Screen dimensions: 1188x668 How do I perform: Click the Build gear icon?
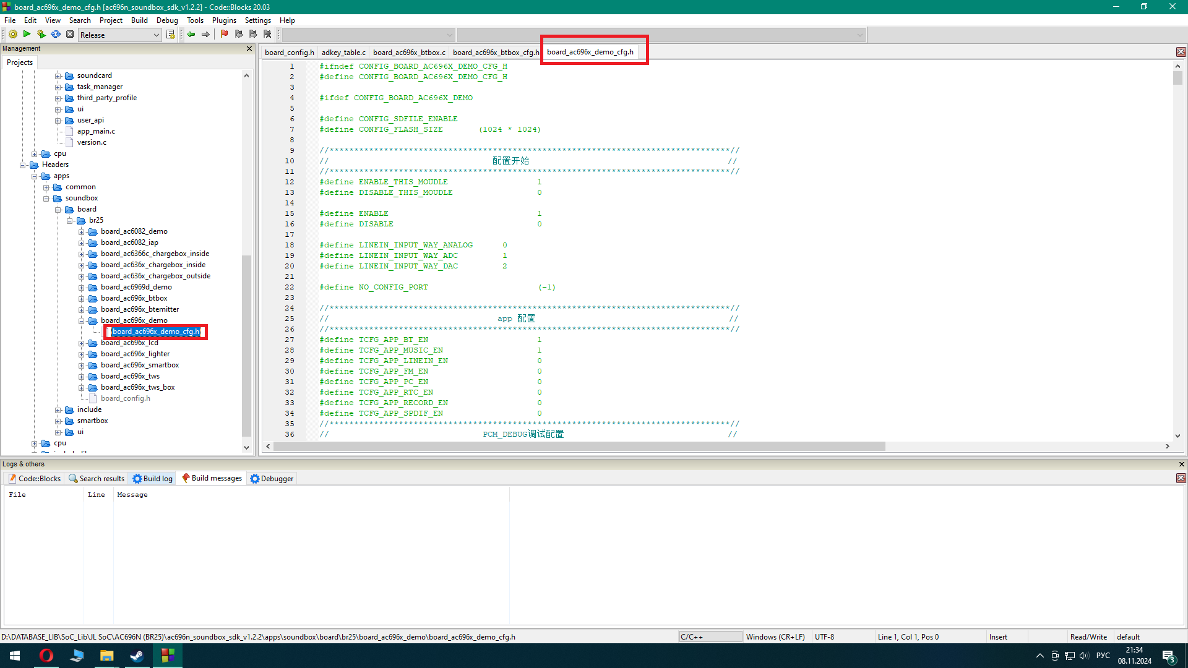point(12,35)
